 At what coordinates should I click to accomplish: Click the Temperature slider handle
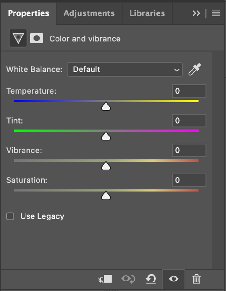click(106, 106)
